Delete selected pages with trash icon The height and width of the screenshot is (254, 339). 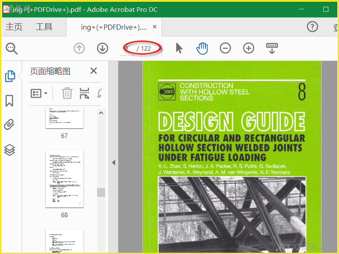click(67, 93)
